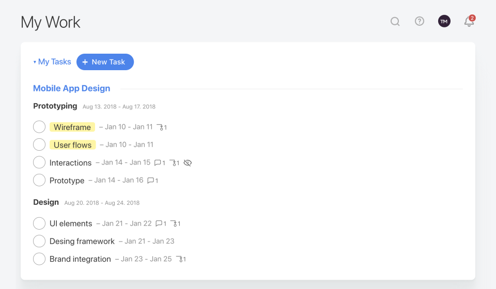Click the comment icon on Prototype task
The image size is (496, 289).
pyautogui.click(x=150, y=181)
